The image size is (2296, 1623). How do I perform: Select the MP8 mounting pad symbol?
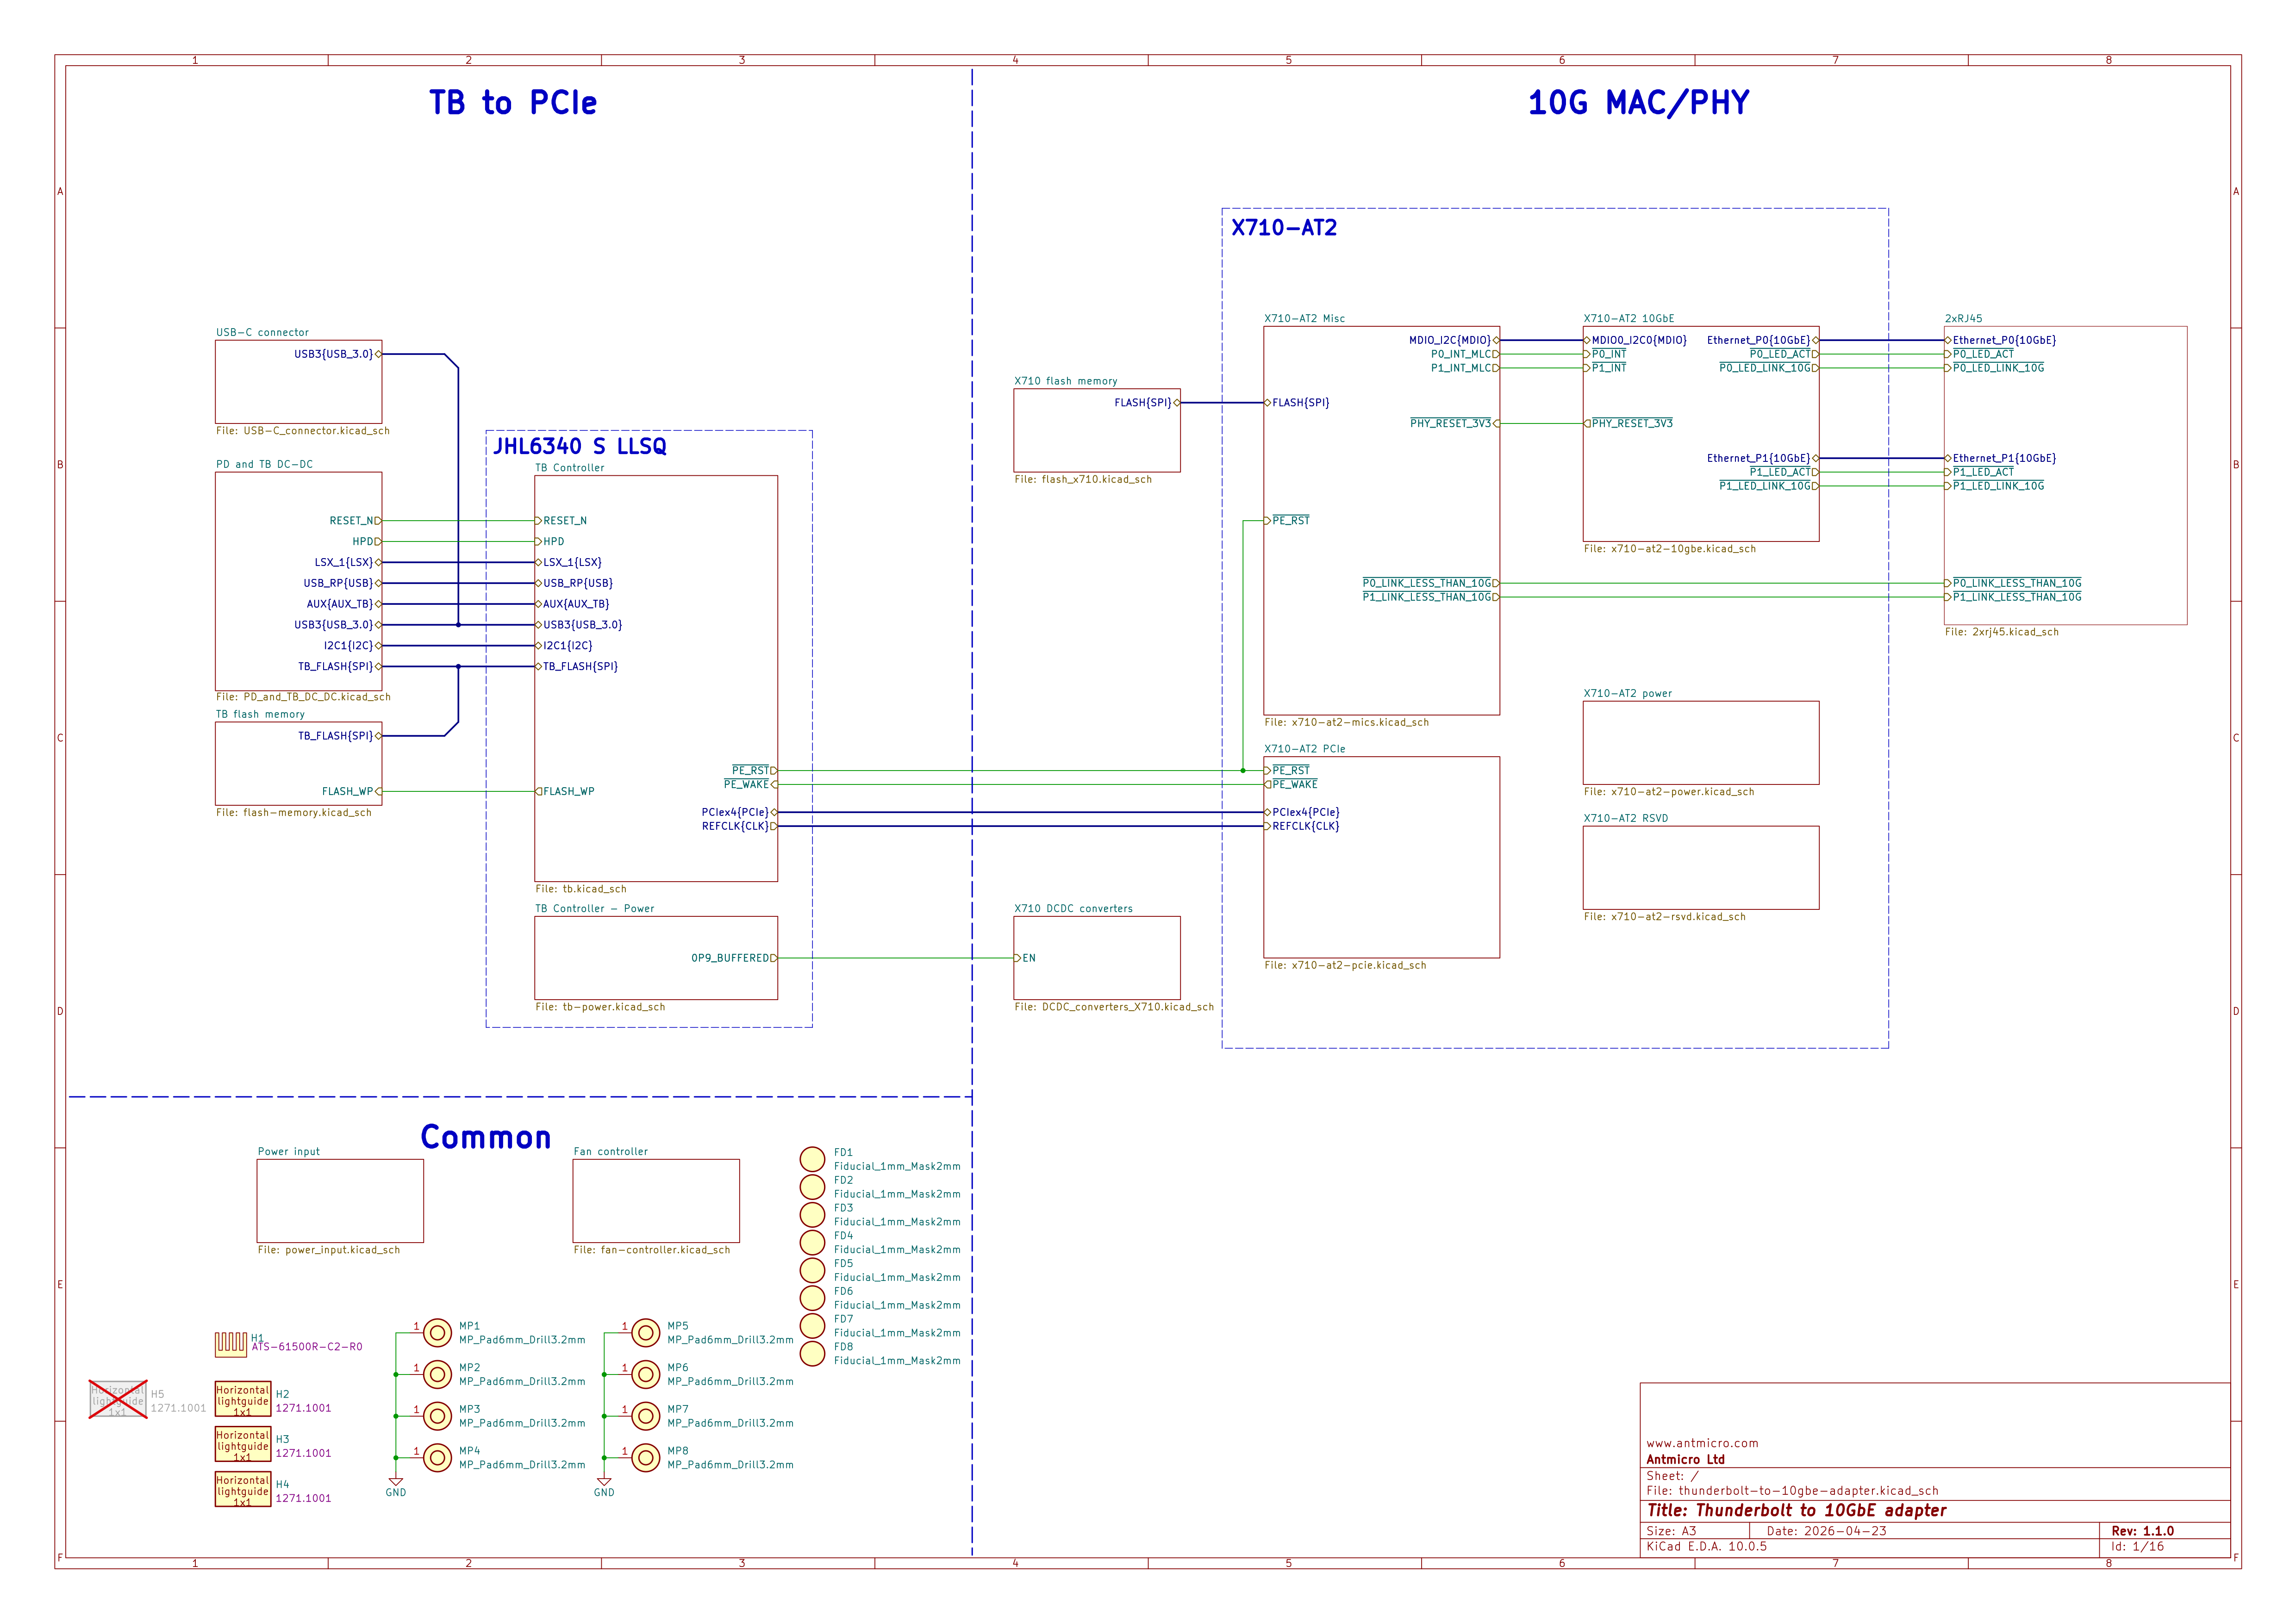[646, 1458]
